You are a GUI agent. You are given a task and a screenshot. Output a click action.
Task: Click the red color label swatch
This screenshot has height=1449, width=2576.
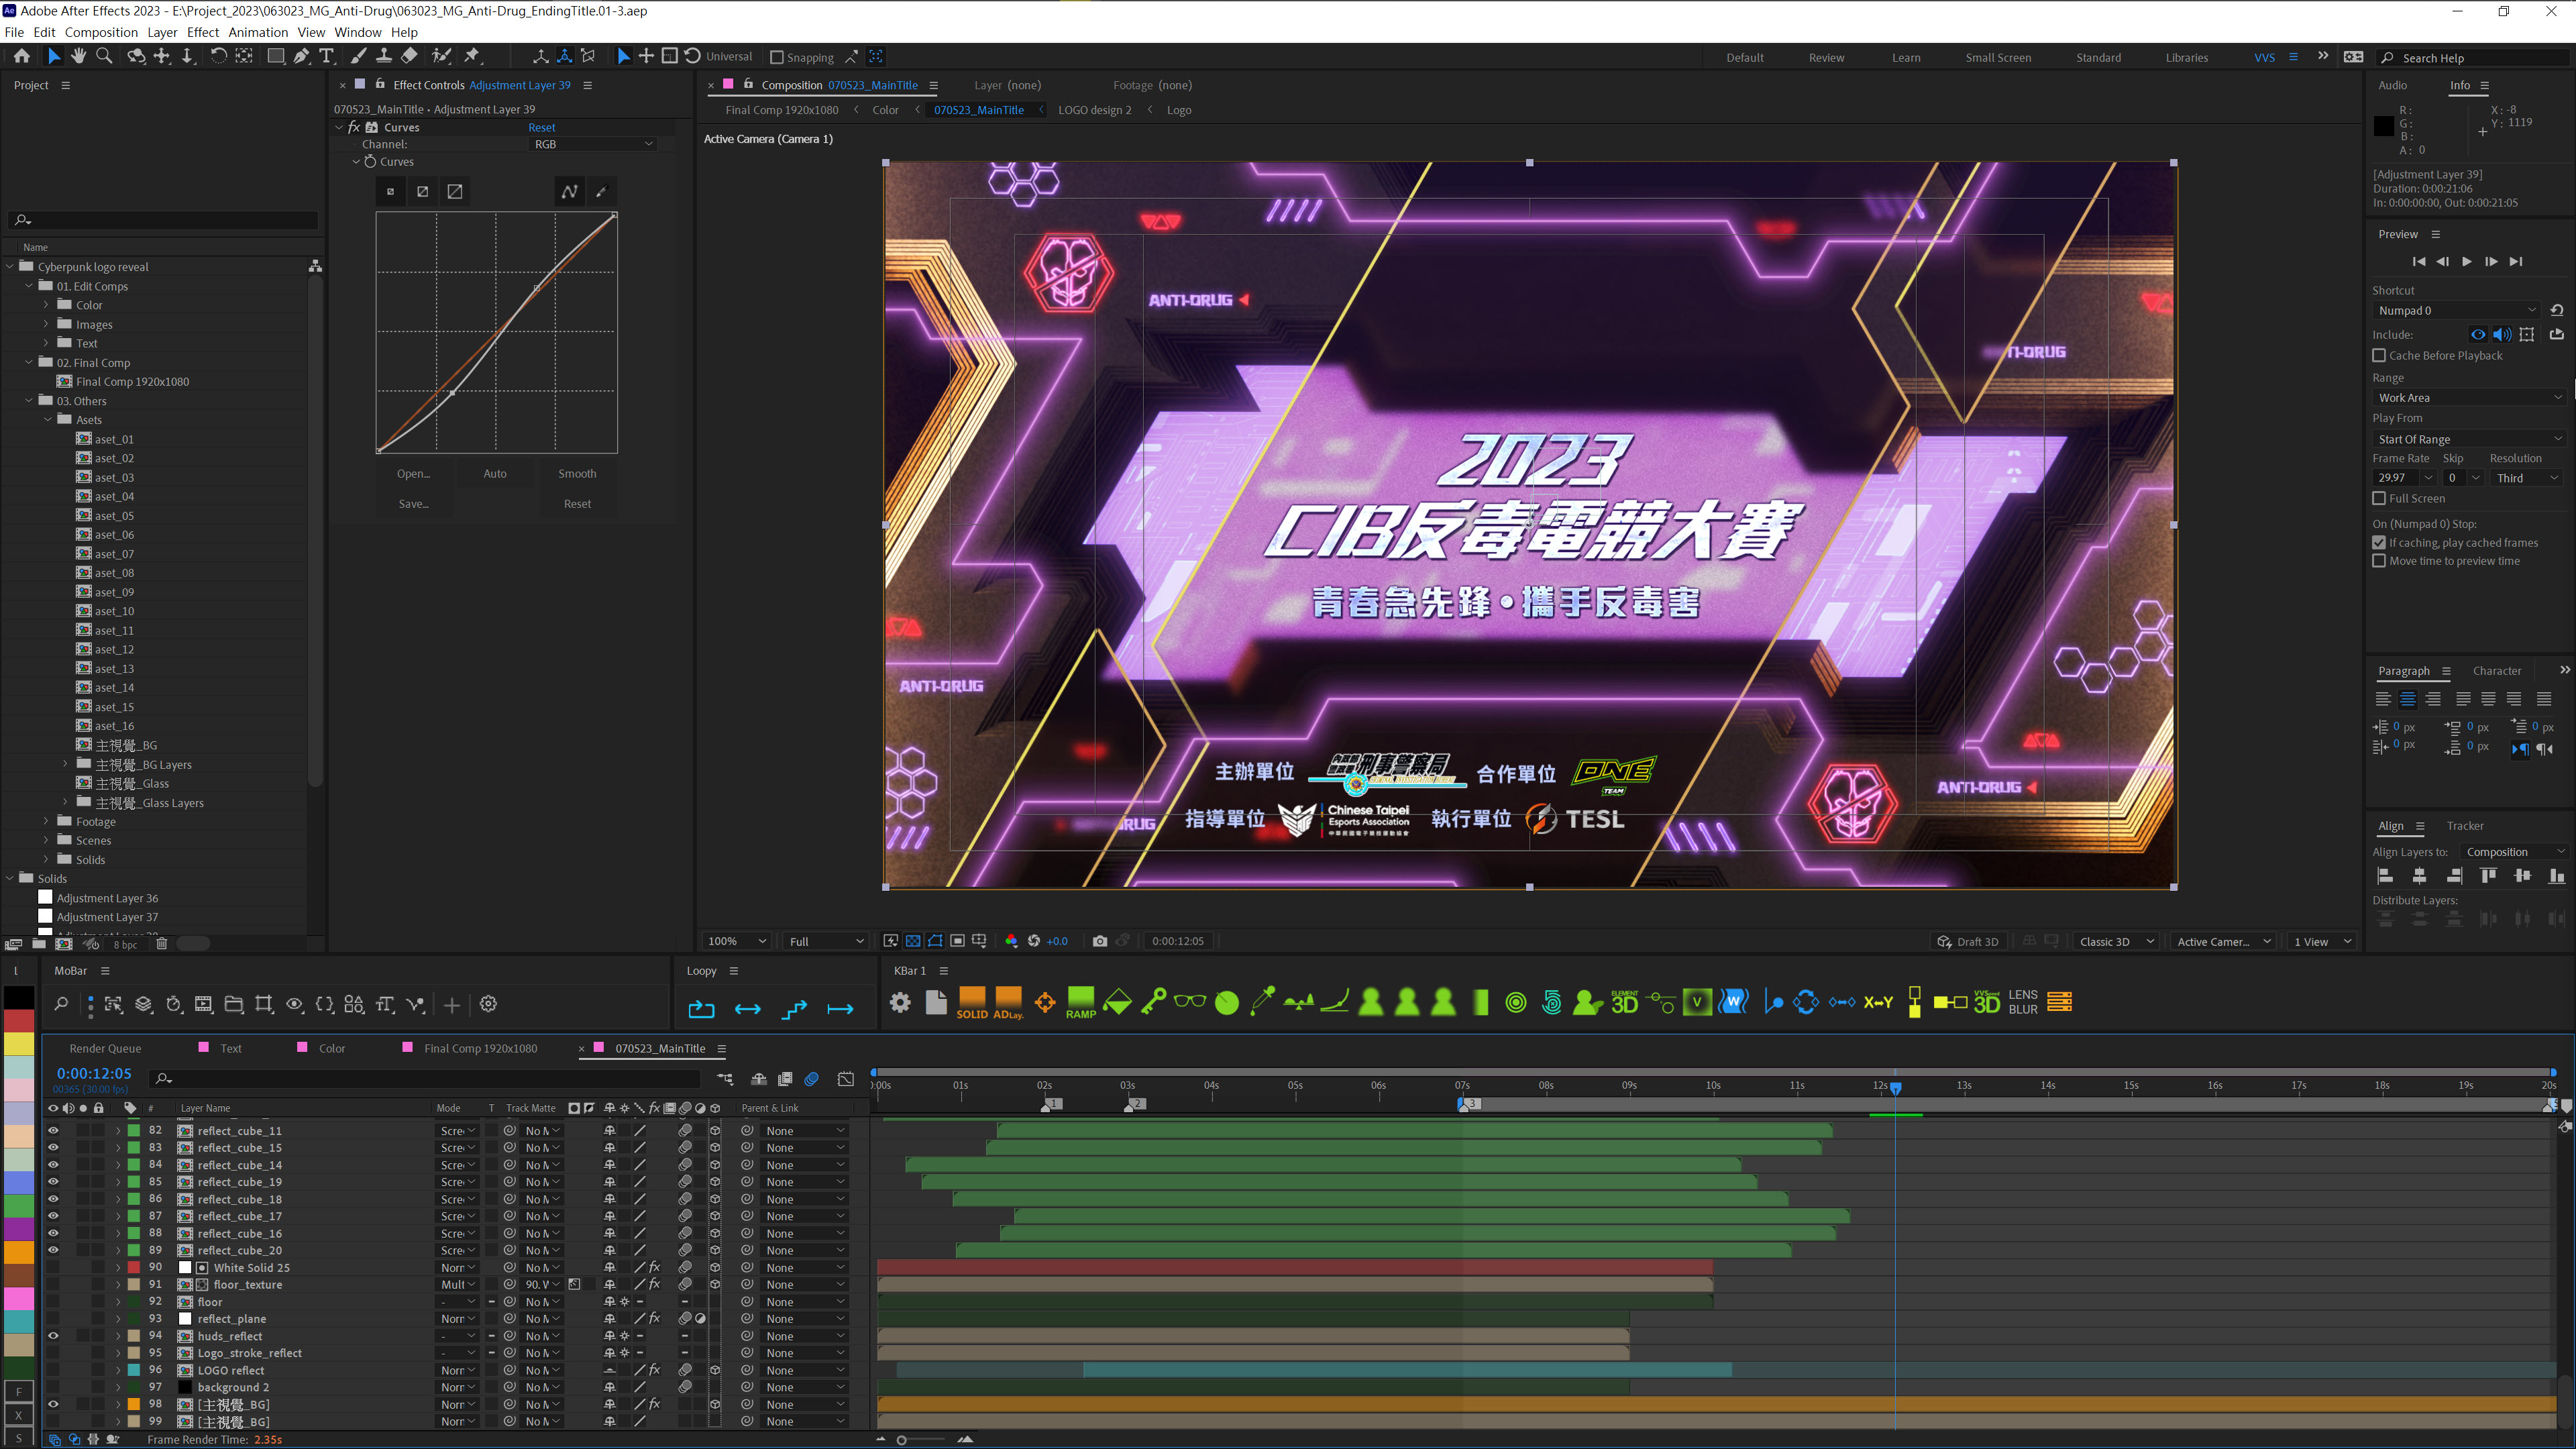point(19,1020)
